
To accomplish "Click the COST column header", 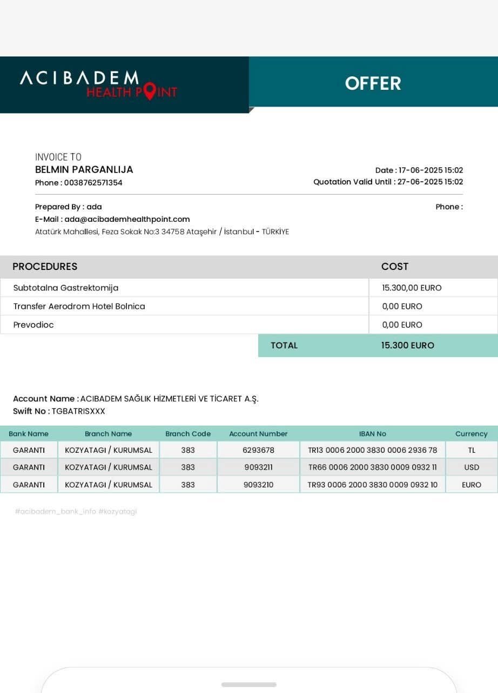I will [395, 267].
